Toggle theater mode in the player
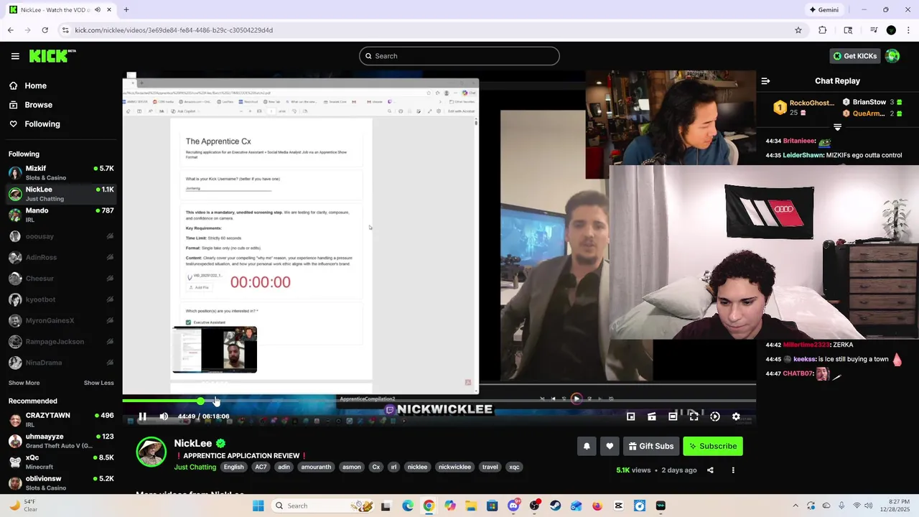 673,416
